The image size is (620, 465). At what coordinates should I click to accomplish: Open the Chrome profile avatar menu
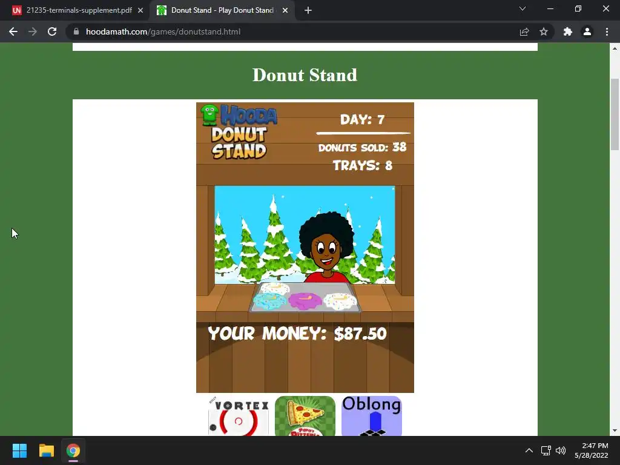587,31
